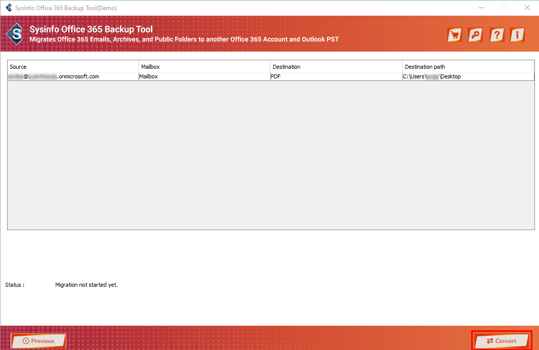Select the onmicrosoft.com source cell
This screenshot has height=350, width=539.
click(x=73, y=76)
